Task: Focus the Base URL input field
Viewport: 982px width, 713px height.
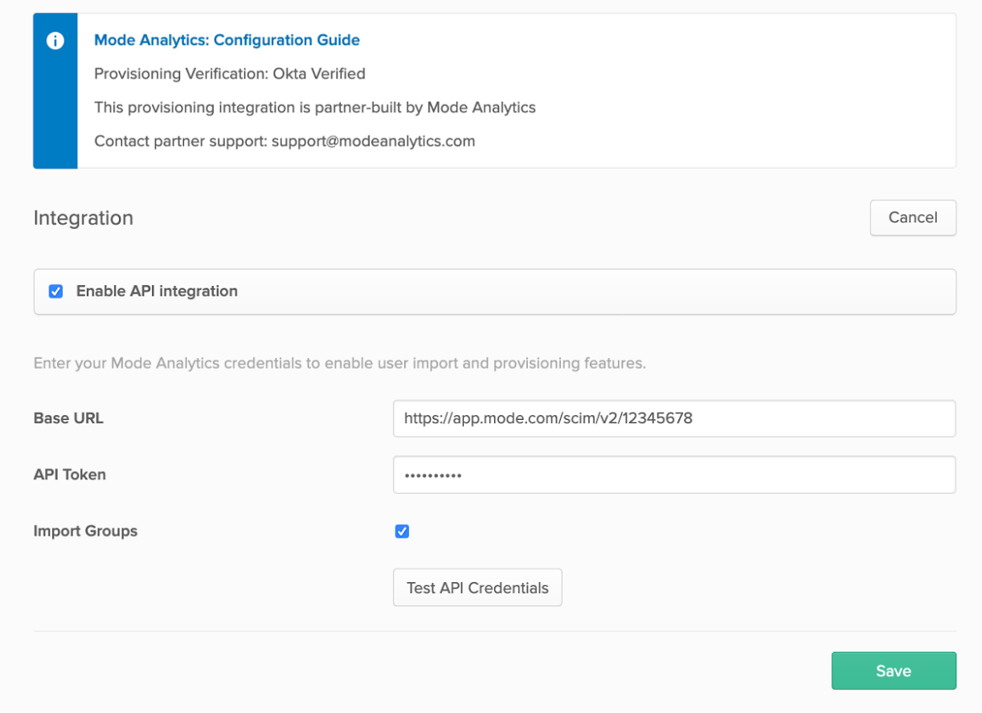Action: [674, 418]
